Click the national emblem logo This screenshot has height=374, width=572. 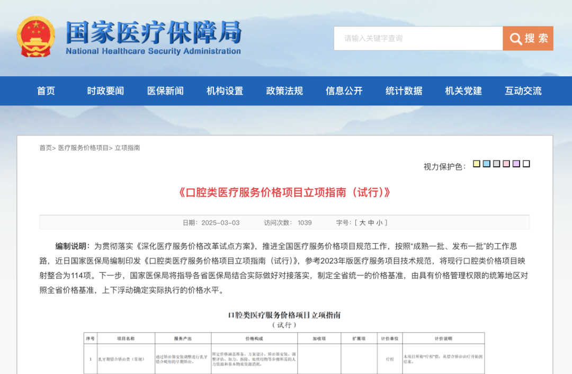click(35, 38)
